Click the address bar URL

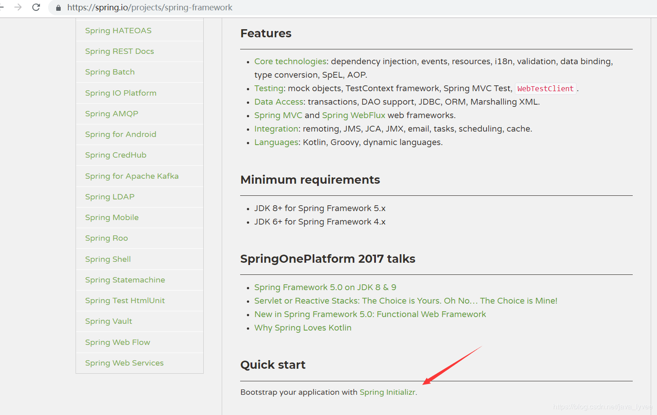pos(150,8)
